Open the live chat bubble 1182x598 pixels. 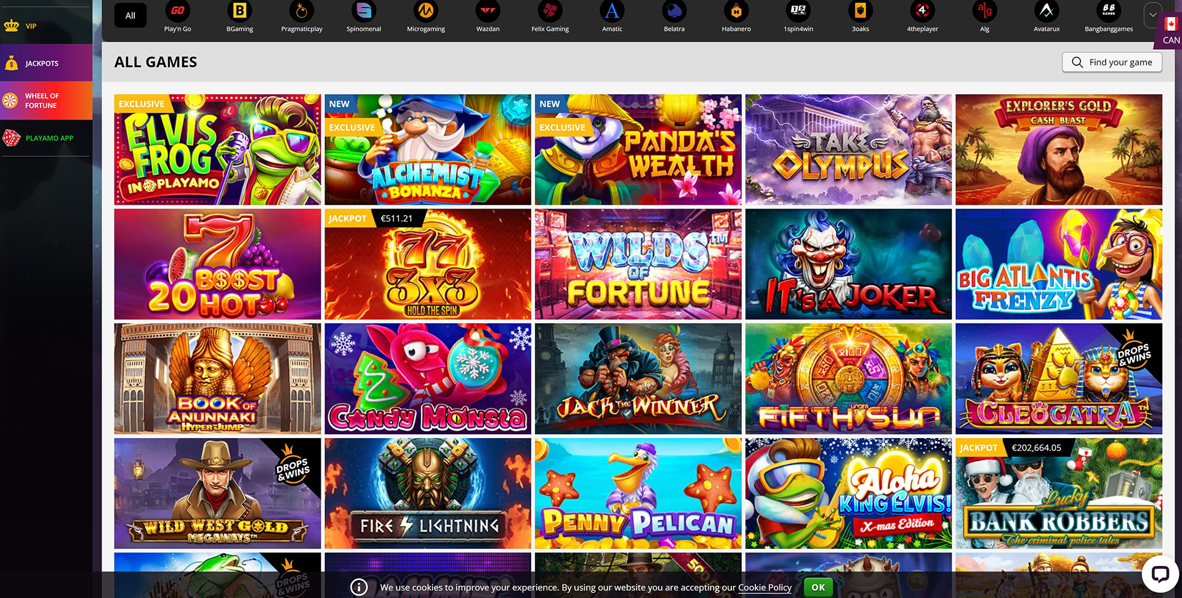tap(1160, 575)
